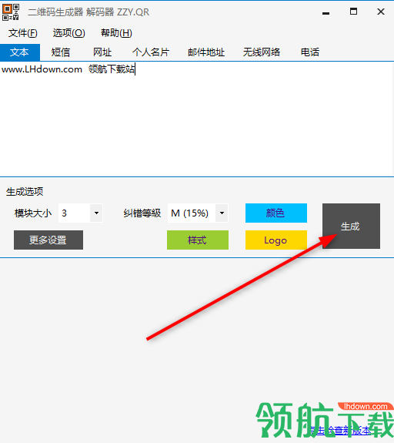Expand the 纠错等级 dropdown arrow
Screen dimensions: 394x443
pos(222,213)
